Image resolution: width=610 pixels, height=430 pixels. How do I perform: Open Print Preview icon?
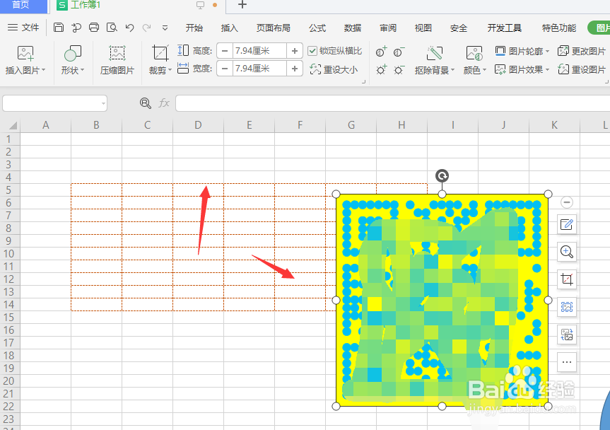tap(112, 28)
